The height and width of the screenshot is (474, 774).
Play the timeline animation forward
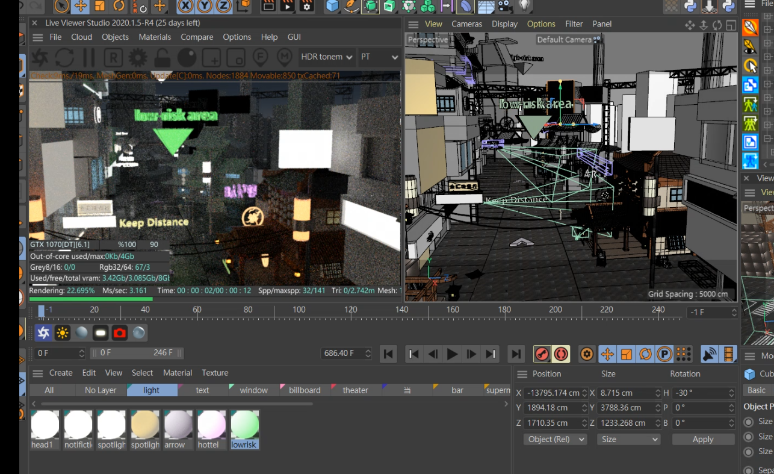pyautogui.click(x=452, y=354)
